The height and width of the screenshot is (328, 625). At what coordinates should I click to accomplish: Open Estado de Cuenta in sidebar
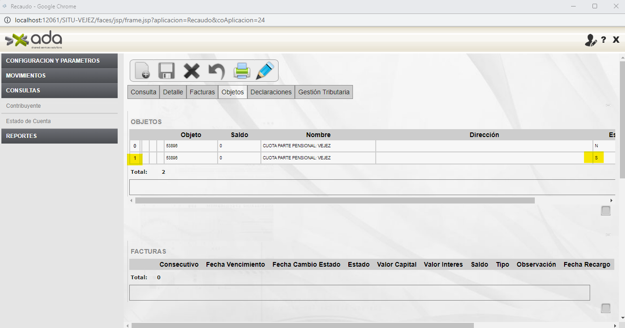coord(28,121)
